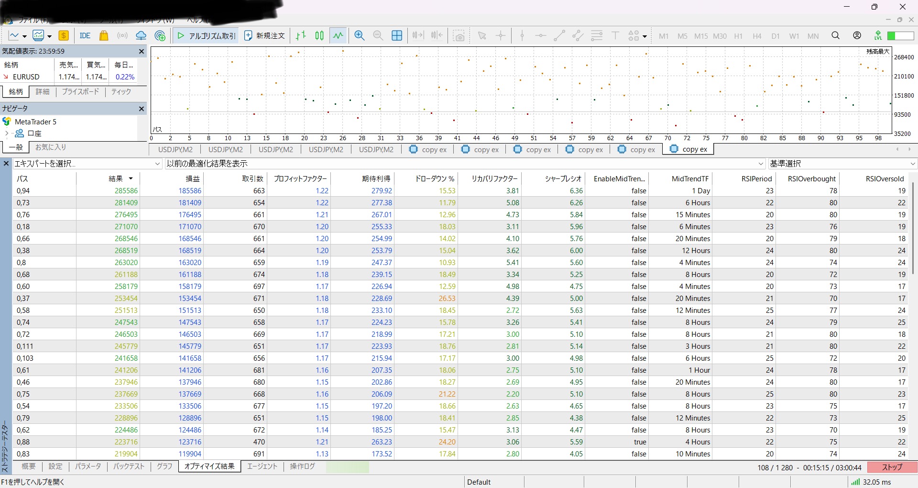This screenshot has width=918, height=488.
Task: Open the バックテスト tester tab
Action: click(x=129, y=466)
